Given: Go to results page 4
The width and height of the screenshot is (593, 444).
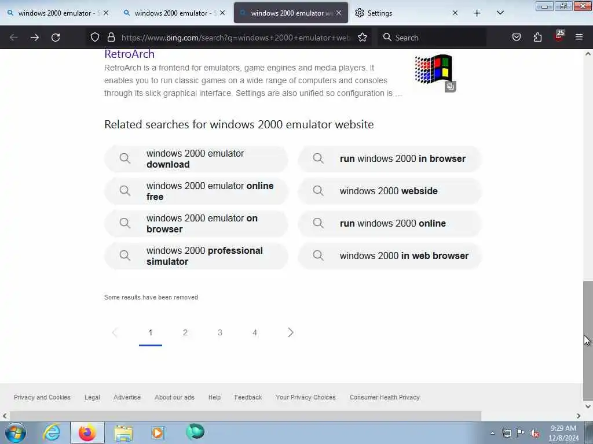Looking at the screenshot, I should tap(255, 332).
